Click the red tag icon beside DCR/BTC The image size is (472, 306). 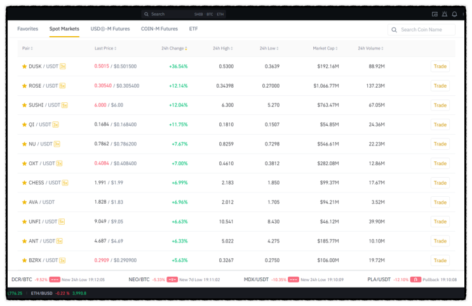tap(55, 279)
